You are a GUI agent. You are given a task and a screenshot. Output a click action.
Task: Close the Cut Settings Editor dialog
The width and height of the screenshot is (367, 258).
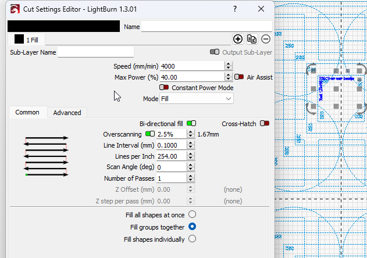coord(261,9)
